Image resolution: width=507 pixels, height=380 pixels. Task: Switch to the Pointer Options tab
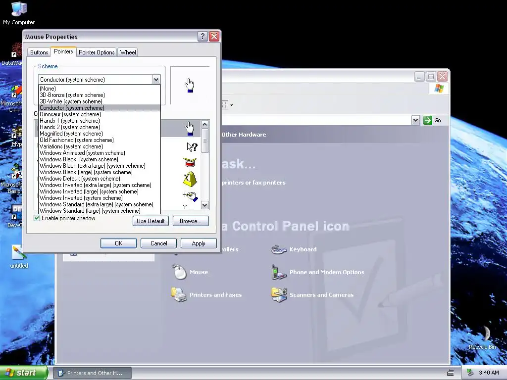pos(97,52)
